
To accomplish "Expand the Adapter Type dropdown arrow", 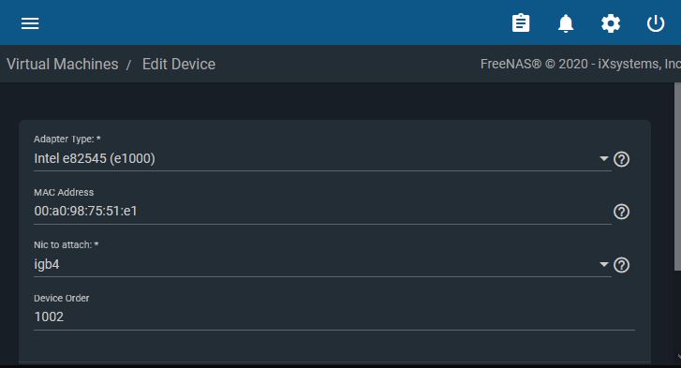I will [603, 158].
